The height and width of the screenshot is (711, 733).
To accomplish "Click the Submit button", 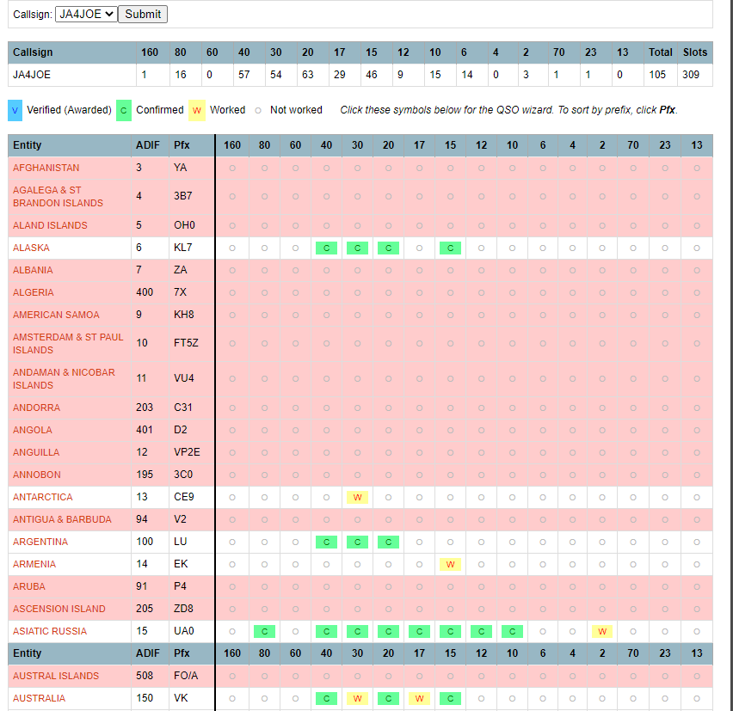I will 143,14.
